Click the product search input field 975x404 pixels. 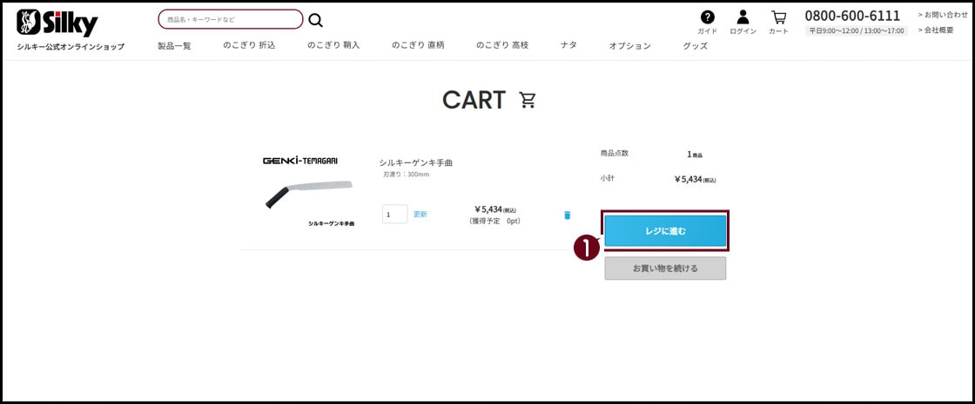(231, 19)
